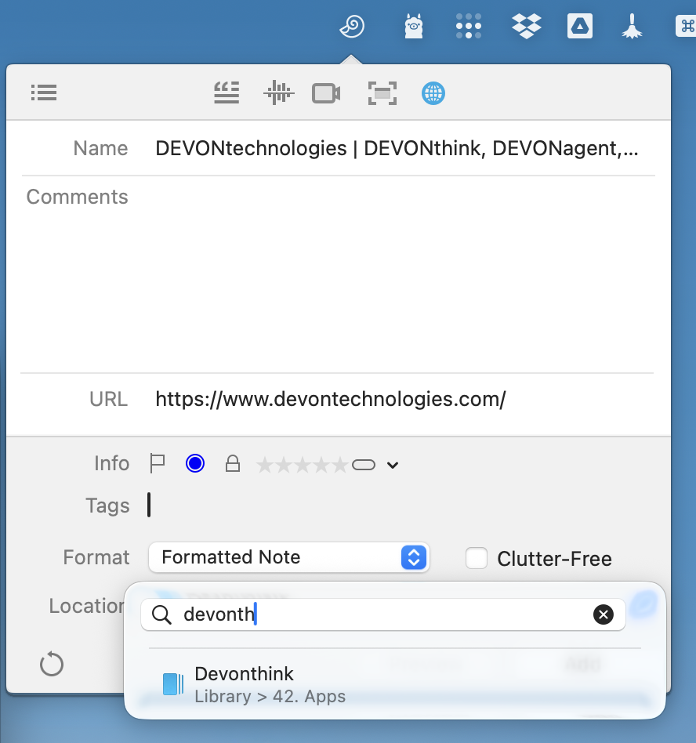This screenshot has height=743, width=696.
Task: Switch to the text note clip type
Action: 227,93
